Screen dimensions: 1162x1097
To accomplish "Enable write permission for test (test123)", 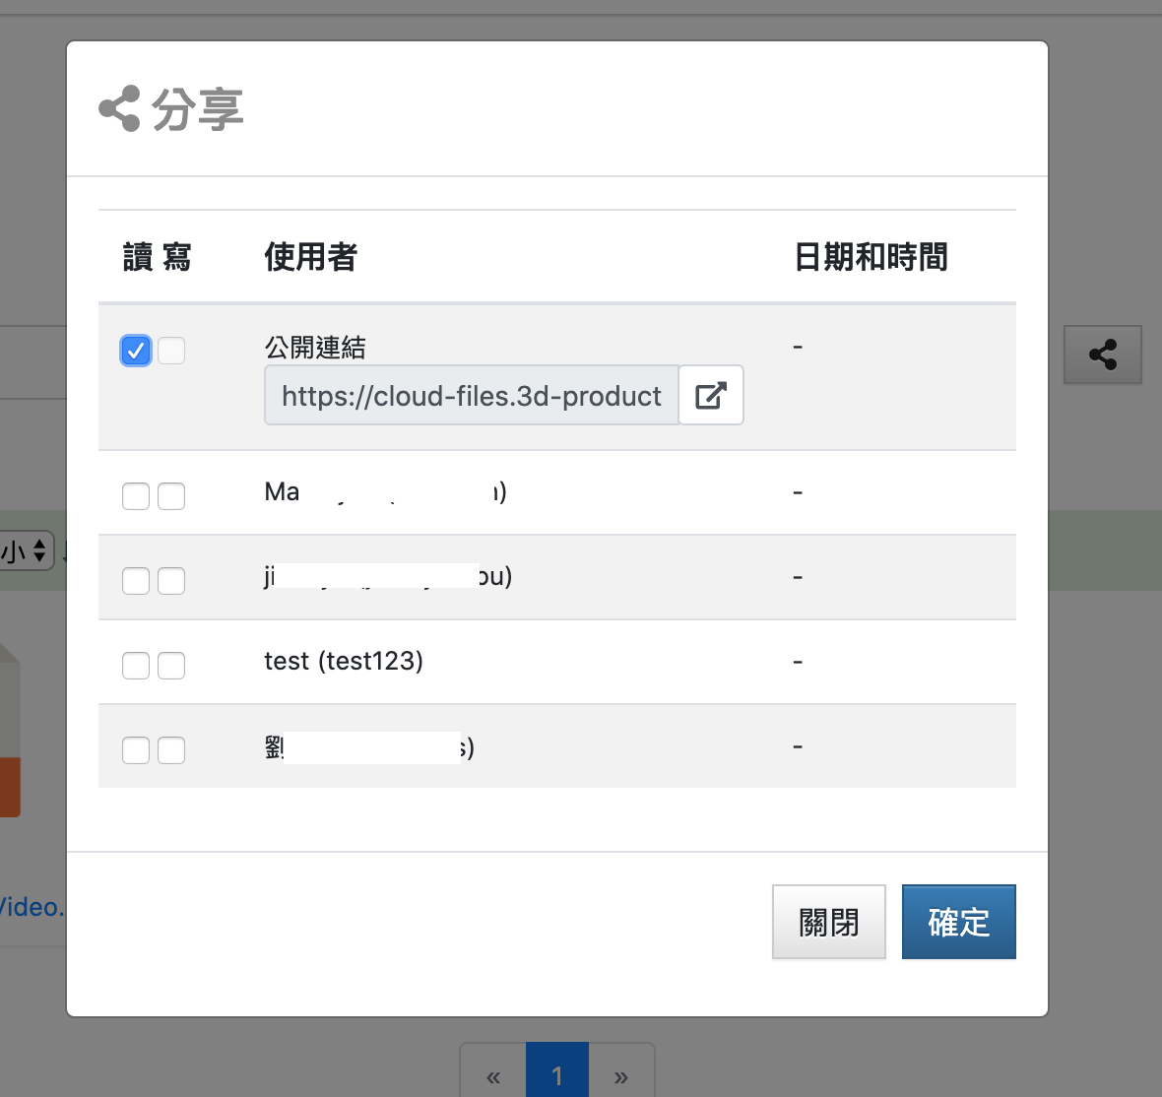I will tap(171, 666).
